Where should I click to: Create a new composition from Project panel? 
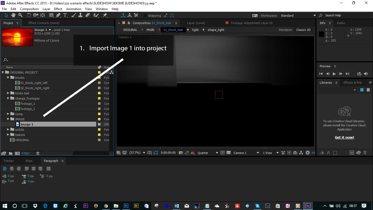click(17, 153)
